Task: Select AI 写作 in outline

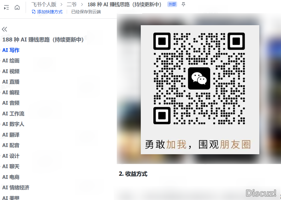Action: (x=11, y=50)
